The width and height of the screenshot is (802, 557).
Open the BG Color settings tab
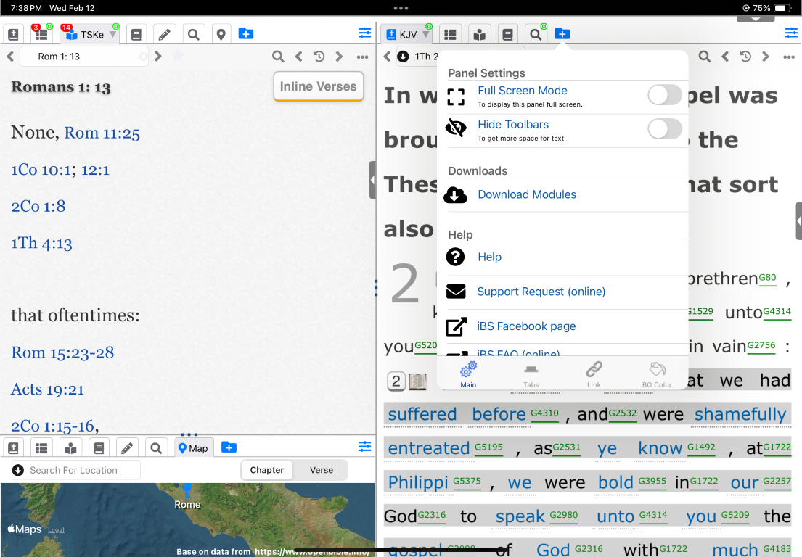pos(656,374)
